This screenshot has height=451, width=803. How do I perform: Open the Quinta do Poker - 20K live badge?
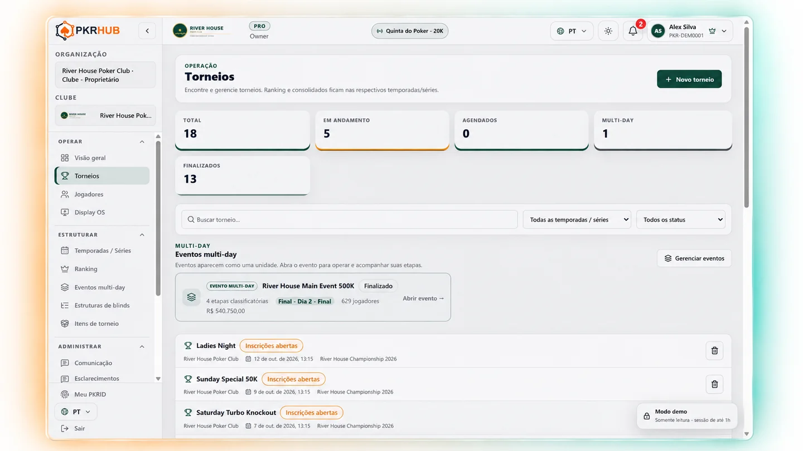(x=410, y=31)
